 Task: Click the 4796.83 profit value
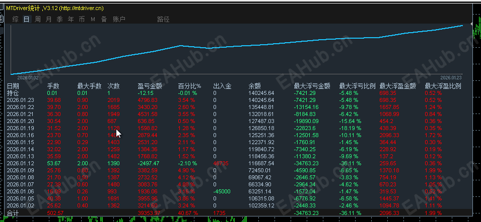(148, 100)
